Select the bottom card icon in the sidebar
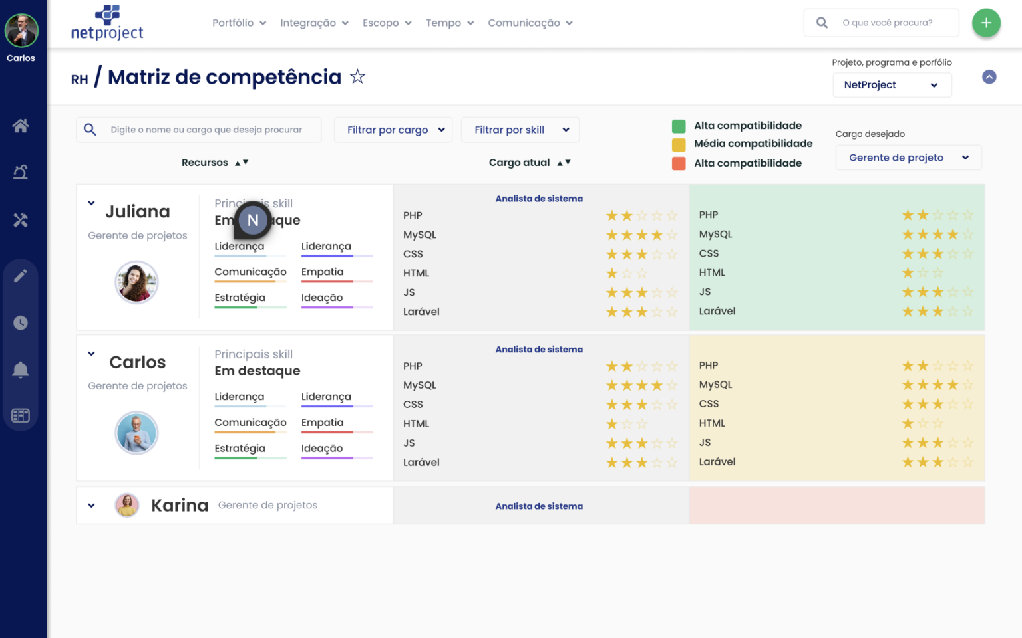The height and width of the screenshot is (638, 1022). pos(21,415)
